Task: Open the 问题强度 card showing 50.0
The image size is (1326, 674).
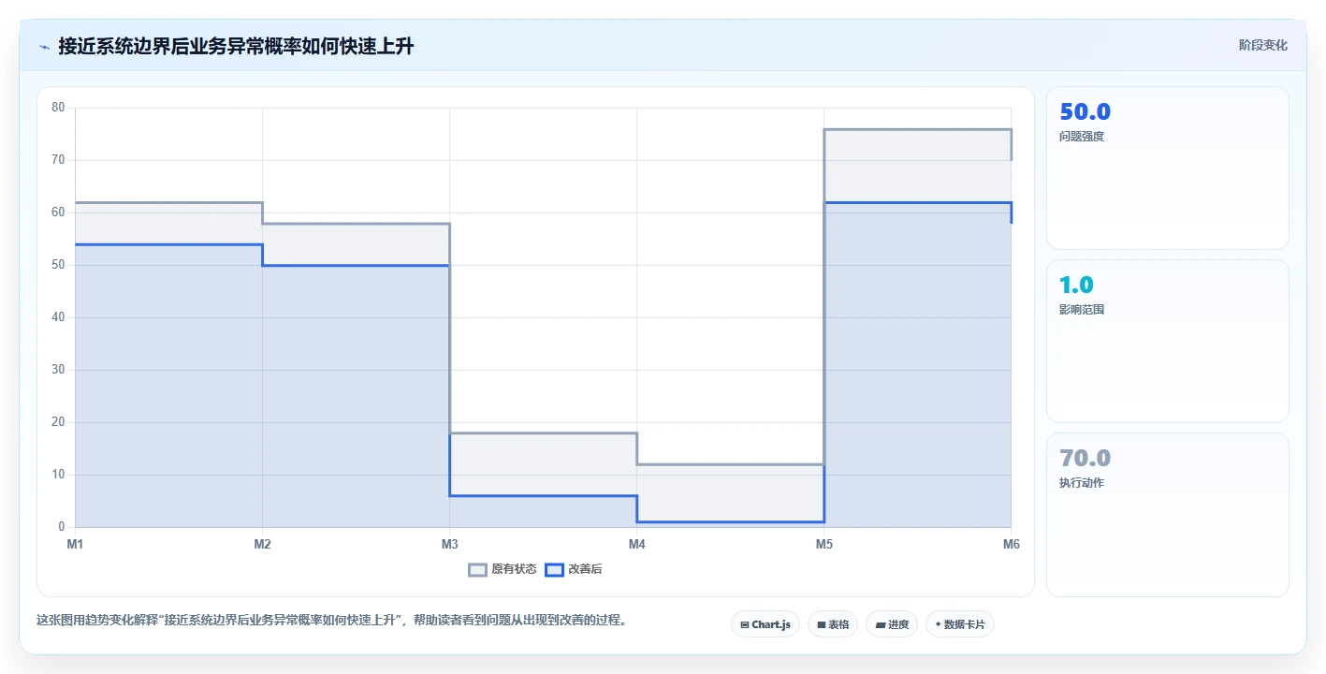Action: tap(1167, 168)
